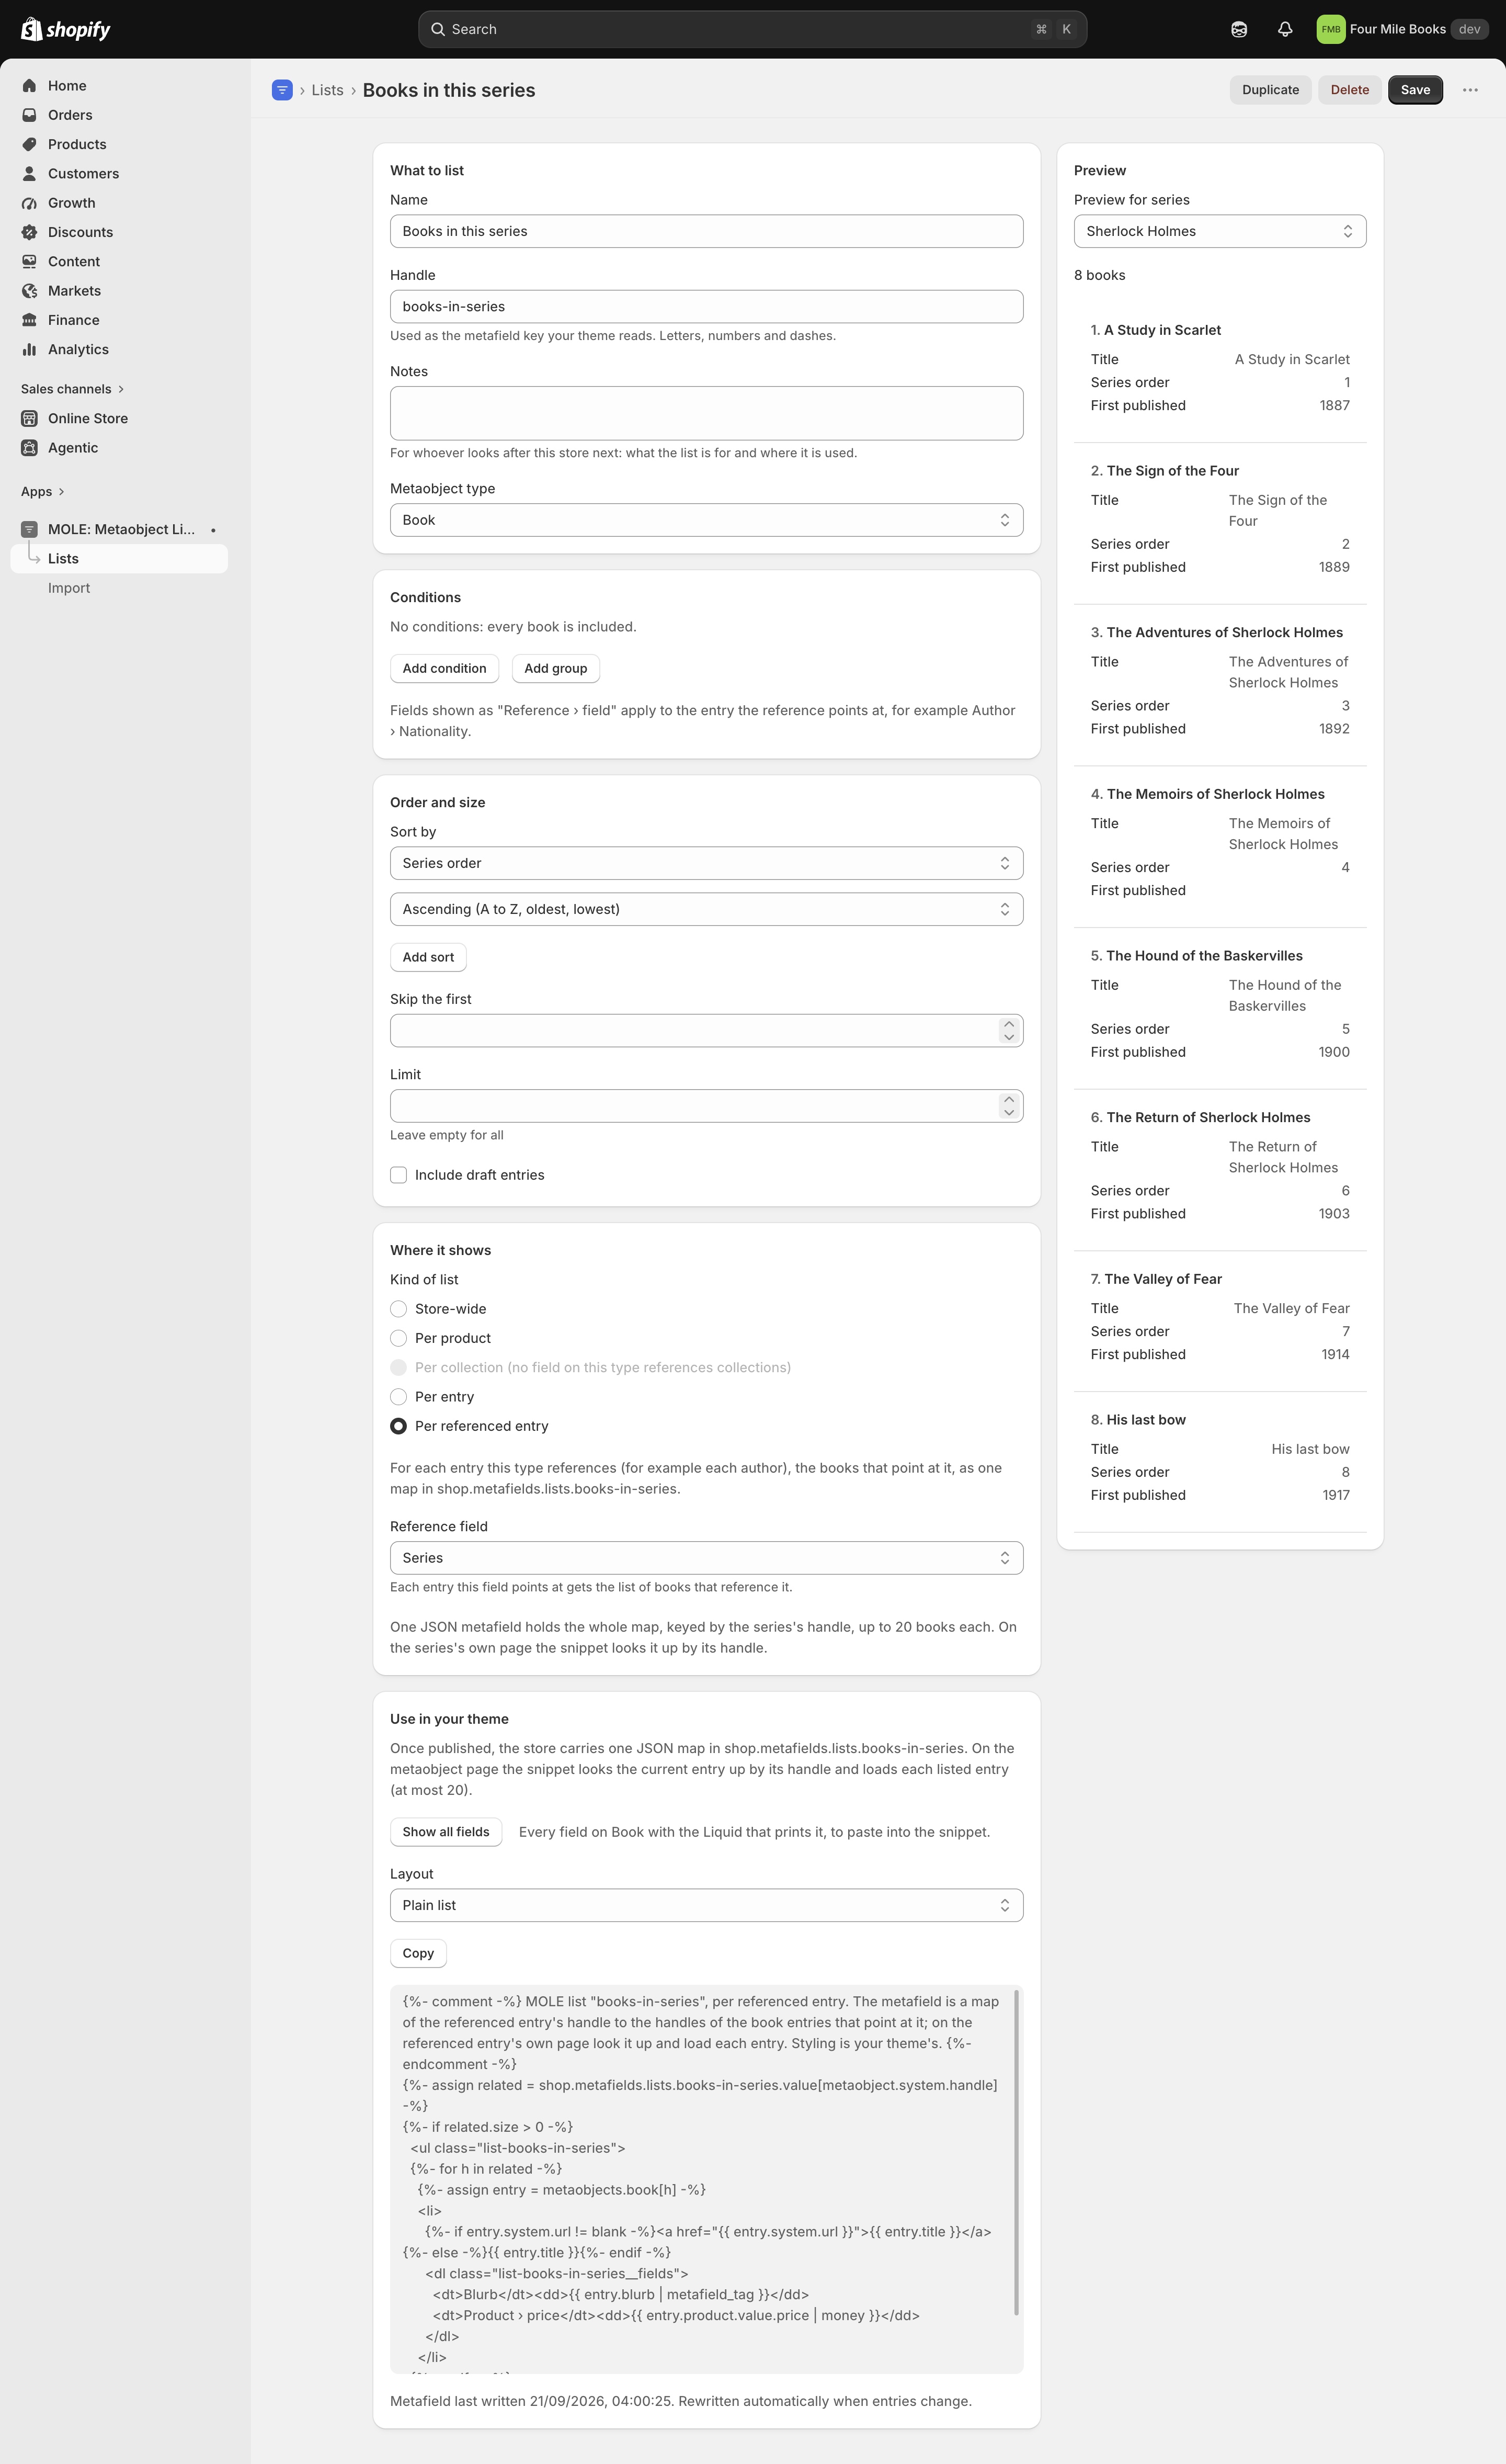The width and height of the screenshot is (1506, 2464).
Task: Open the Reference field Series dropdown
Action: coord(706,1558)
